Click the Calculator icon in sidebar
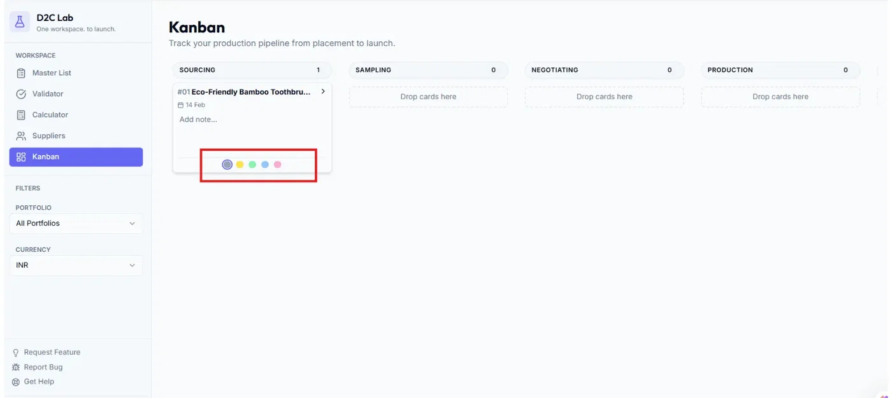This screenshot has height=398, width=892. 21,115
